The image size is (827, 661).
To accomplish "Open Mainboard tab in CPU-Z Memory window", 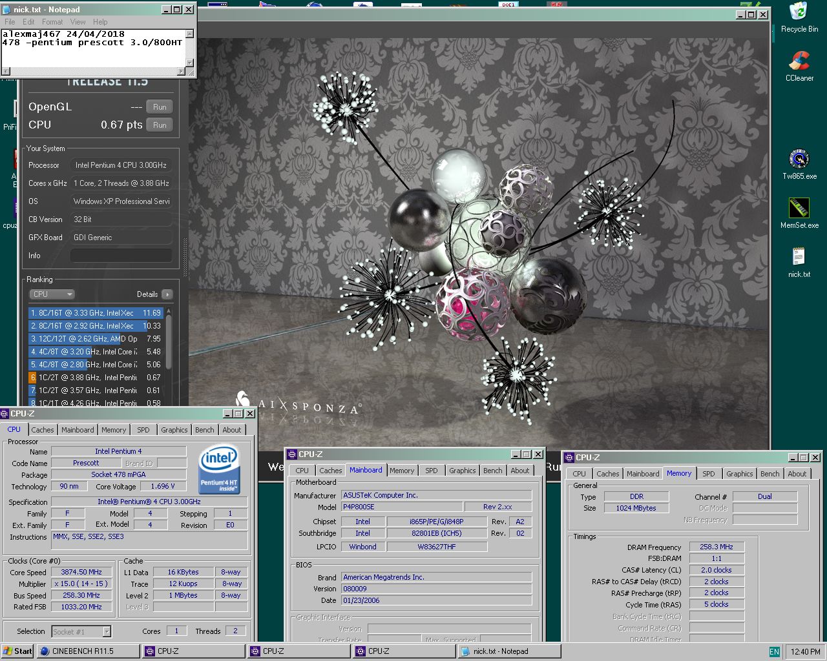I will 643,474.
